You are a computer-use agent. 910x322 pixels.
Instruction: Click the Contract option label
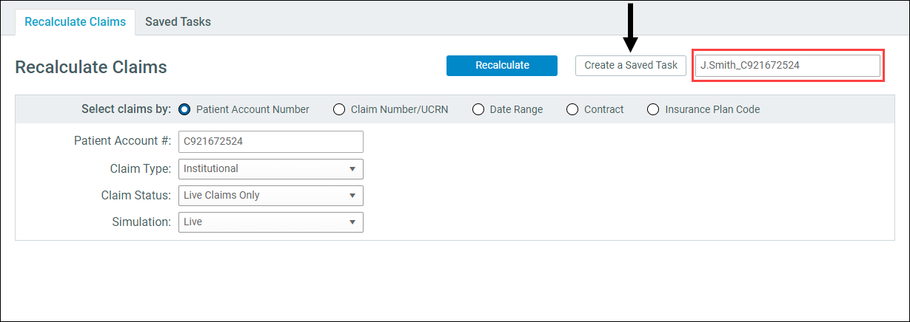click(x=604, y=109)
